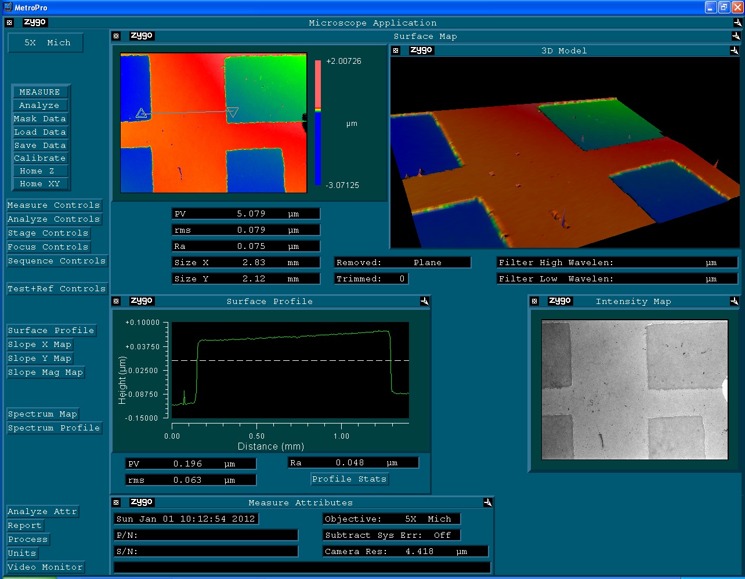The image size is (745, 579).
Task: Select the 5X Mich objective button
Action: [x=46, y=43]
